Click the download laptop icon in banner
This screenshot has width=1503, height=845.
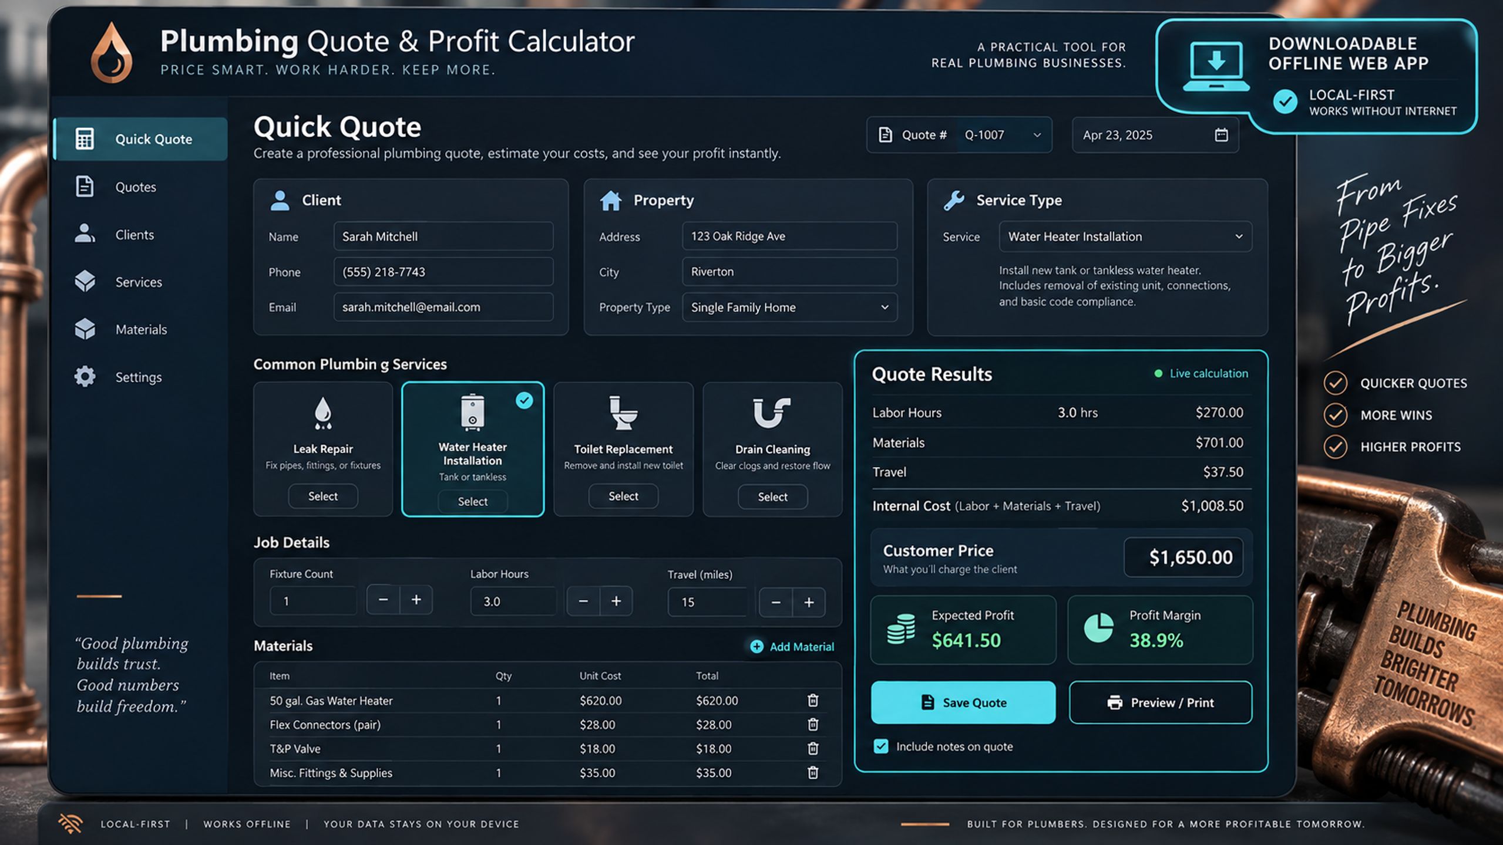(1216, 66)
